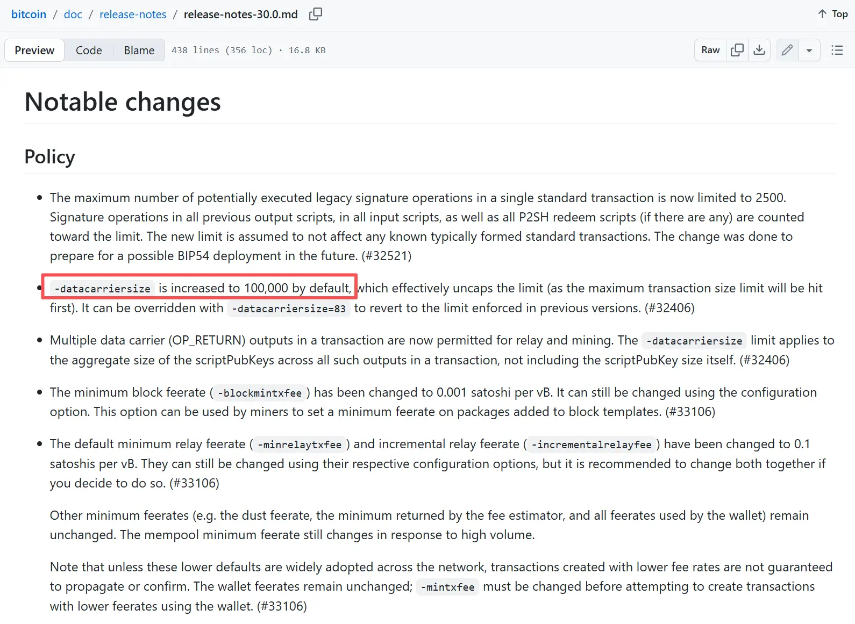The height and width of the screenshot is (624, 855).
Task: Edit this file pencil icon
Action: click(x=787, y=50)
